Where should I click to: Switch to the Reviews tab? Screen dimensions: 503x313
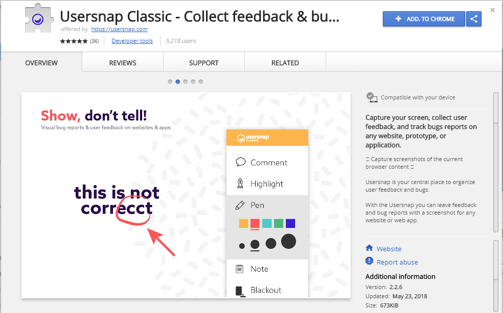(123, 63)
